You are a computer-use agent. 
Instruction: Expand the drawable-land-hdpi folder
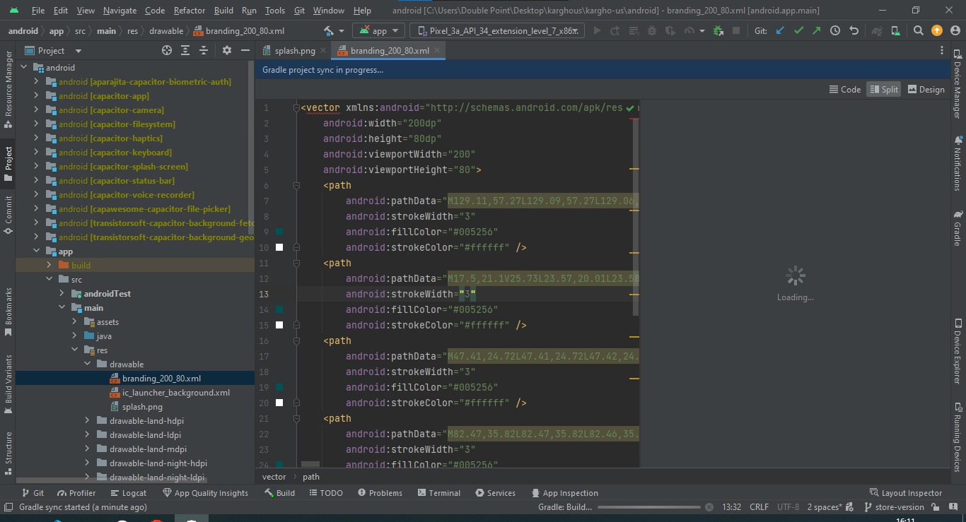87,420
